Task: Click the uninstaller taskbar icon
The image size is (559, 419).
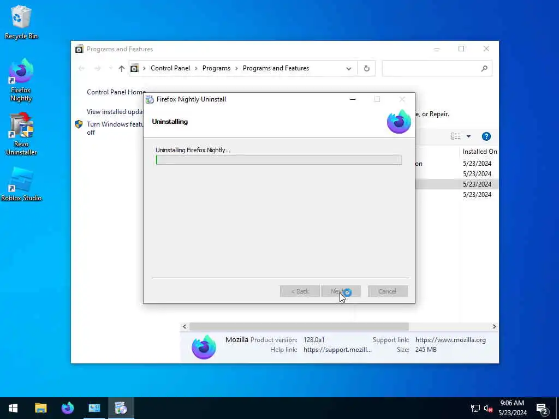Action: 121,408
